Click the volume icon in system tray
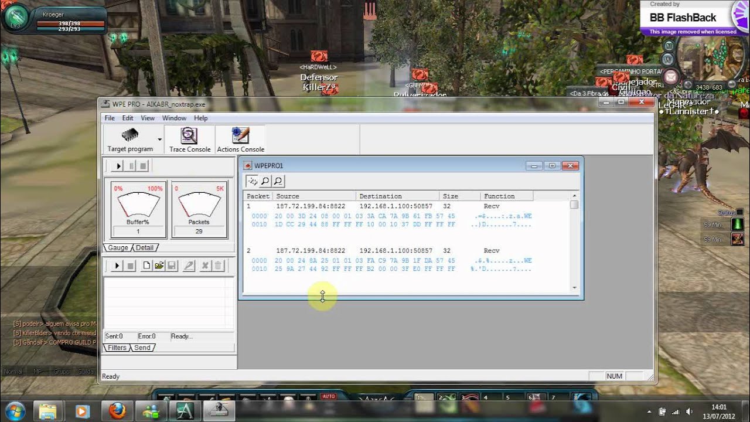The width and height of the screenshot is (750, 422). click(x=689, y=411)
